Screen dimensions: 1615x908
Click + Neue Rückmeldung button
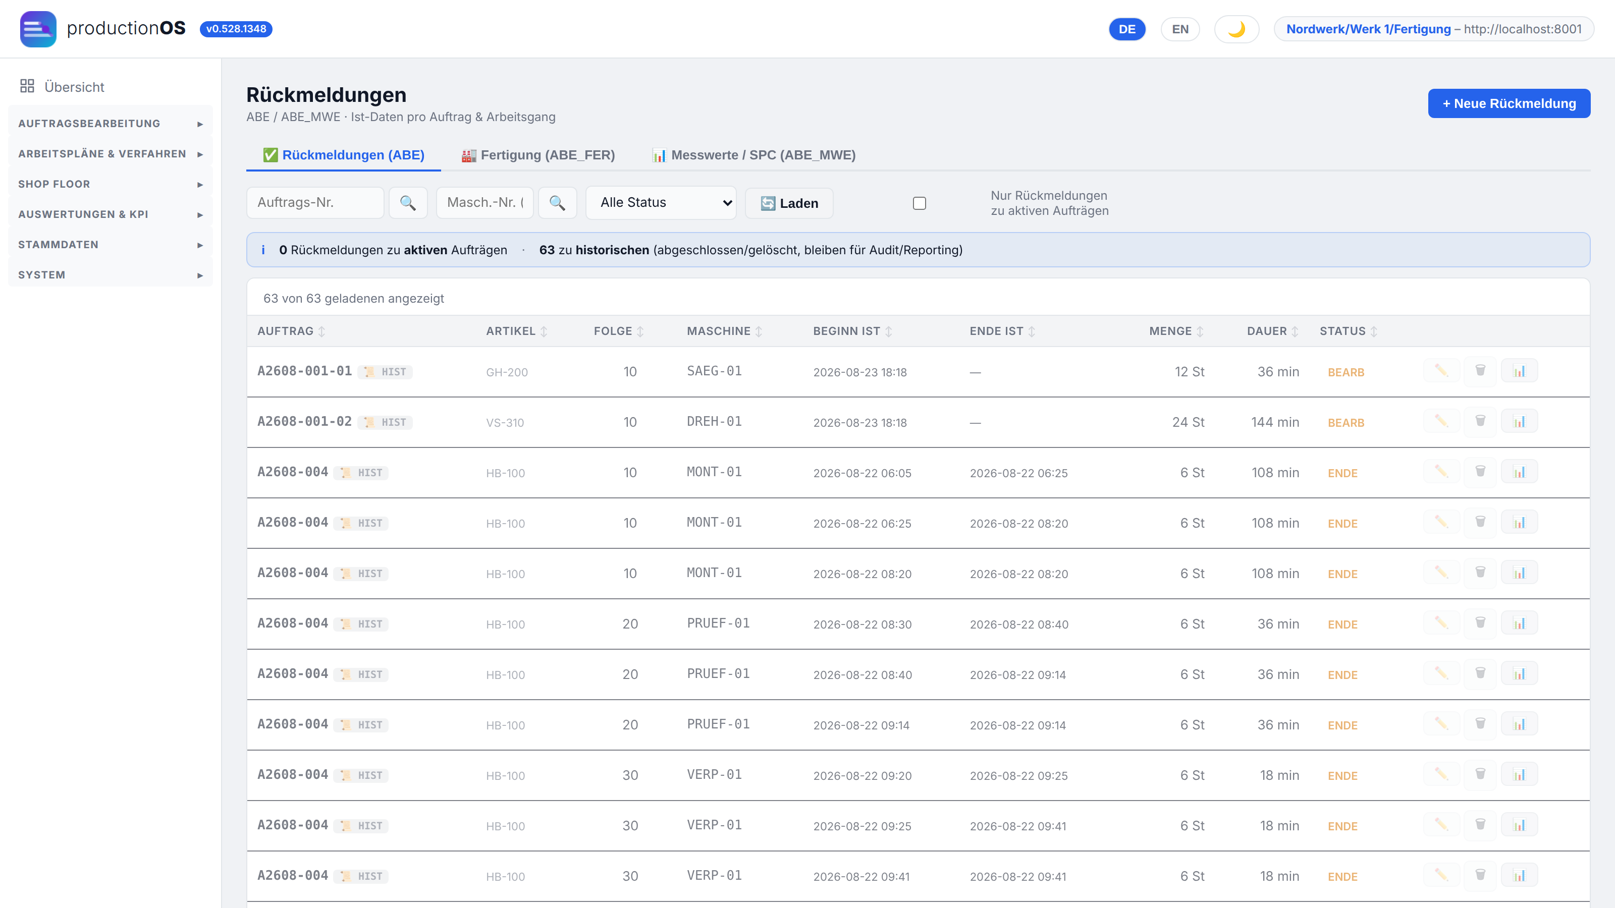(x=1509, y=103)
